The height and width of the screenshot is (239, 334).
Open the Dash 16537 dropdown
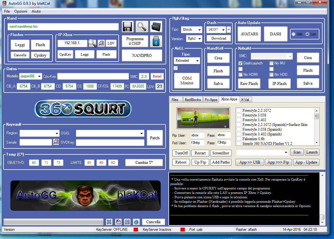[x=223, y=30]
